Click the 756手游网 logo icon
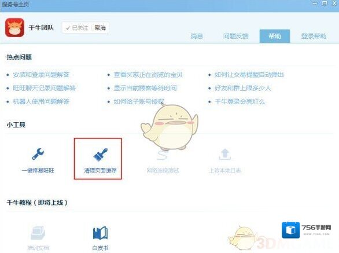The image size is (339, 253). click(x=291, y=230)
